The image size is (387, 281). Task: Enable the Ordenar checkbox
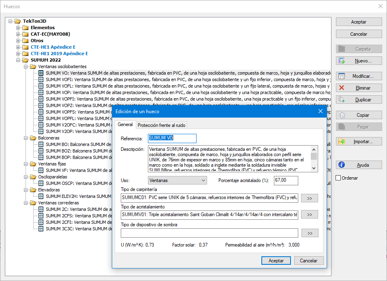click(x=338, y=178)
